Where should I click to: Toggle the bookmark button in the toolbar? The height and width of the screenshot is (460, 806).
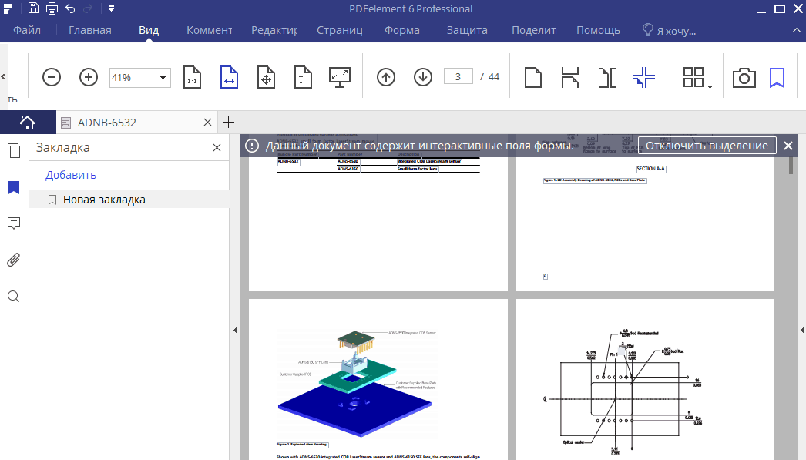pyautogui.click(x=777, y=77)
